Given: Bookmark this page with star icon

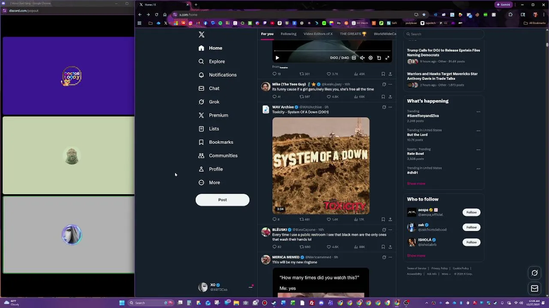Looking at the screenshot, I should point(424,15).
